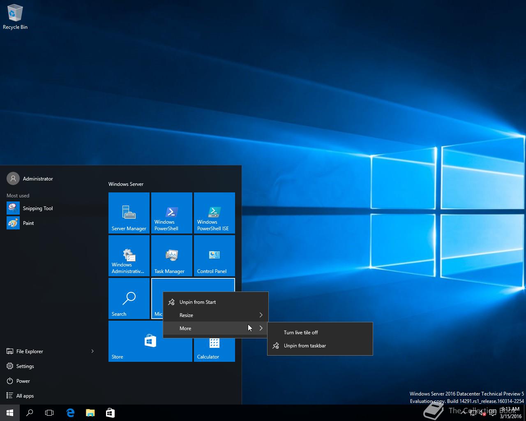This screenshot has width=526, height=421.
Task: Click the muted volume tray icon
Action: pyautogui.click(x=482, y=413)
